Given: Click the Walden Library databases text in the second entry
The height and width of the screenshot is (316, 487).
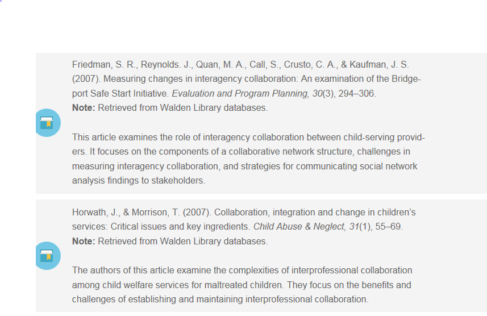Looking at the screenshot, I should [x=214, y=242].
